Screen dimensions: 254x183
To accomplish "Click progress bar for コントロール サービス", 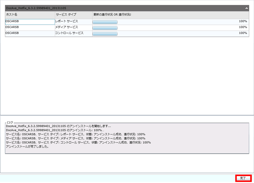I will pyautogui.click(x=105, y=34).
